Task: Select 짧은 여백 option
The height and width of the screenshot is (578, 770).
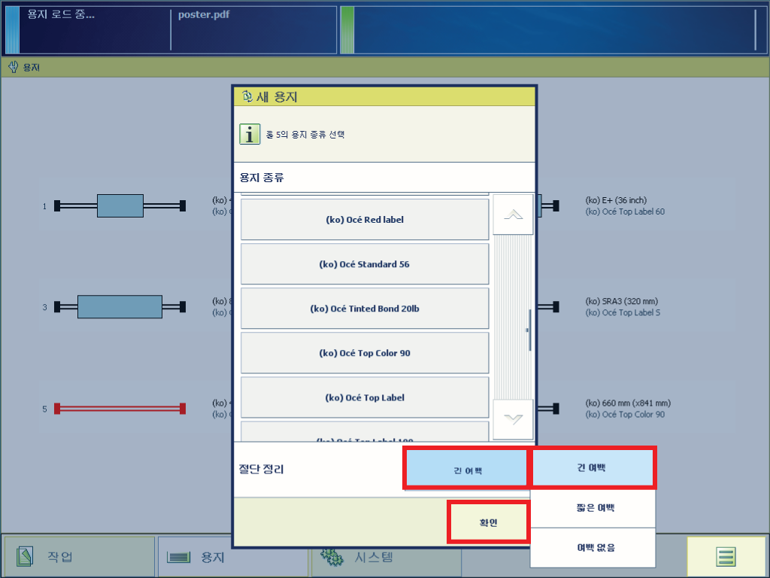Action: (593, 508)
